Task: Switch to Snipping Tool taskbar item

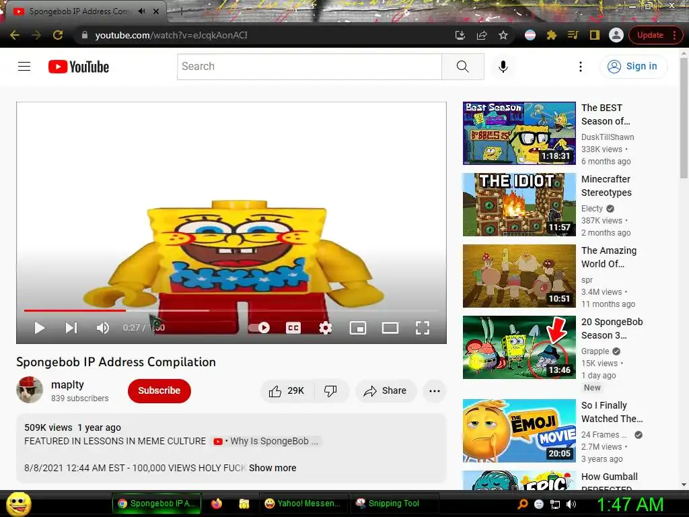Action: pyautogui.click(x=394, y=504)
